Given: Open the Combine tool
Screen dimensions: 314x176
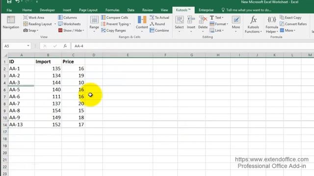Looking at the screenshot, I should [x=159, y=30].
